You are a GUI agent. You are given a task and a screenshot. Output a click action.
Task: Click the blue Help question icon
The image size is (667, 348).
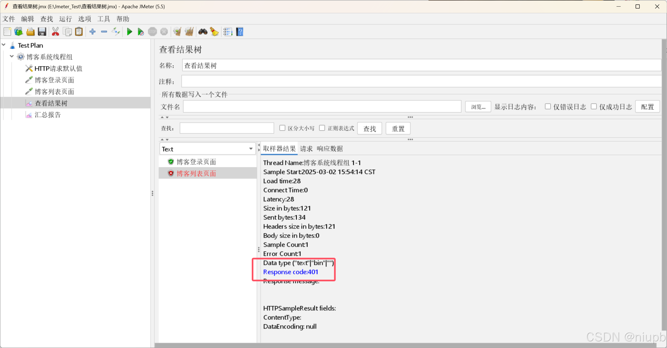point(240,32)
